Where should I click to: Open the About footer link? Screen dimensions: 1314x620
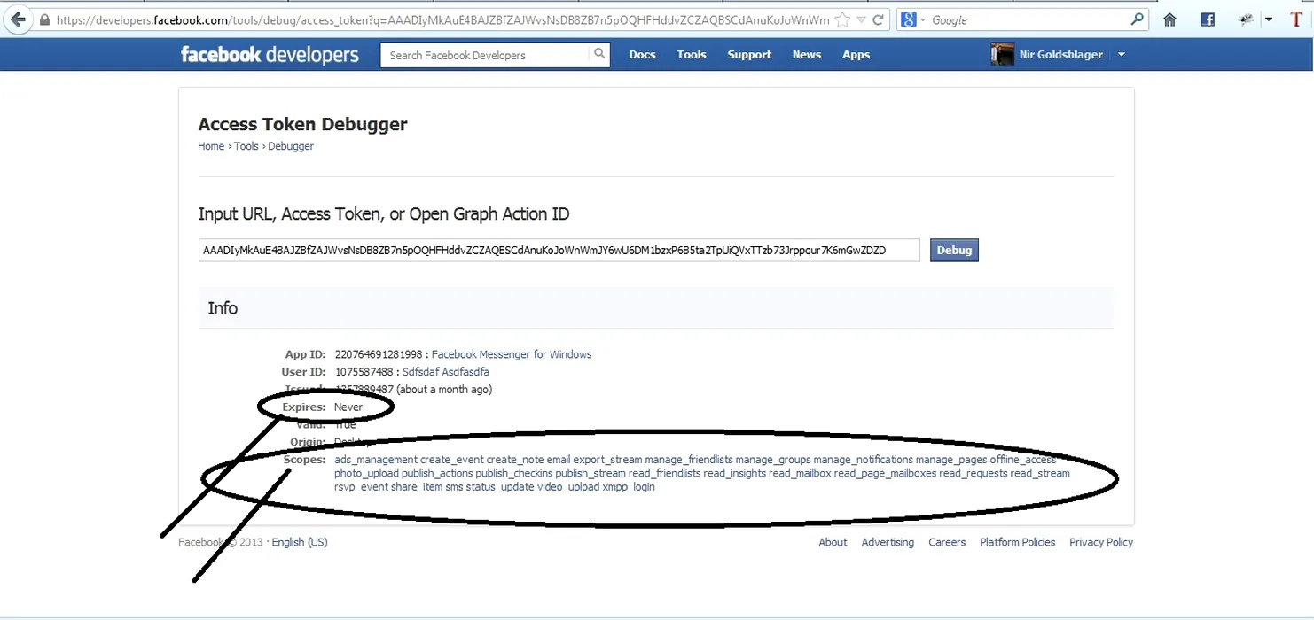[x=833, y=542]
